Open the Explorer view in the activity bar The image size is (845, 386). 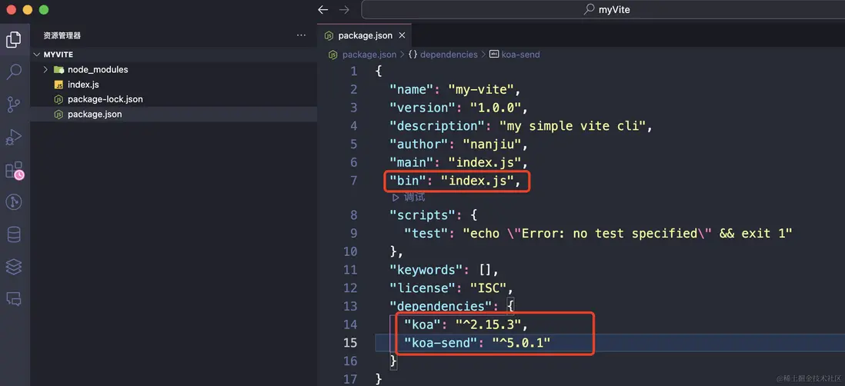click(x=14, y=39)
